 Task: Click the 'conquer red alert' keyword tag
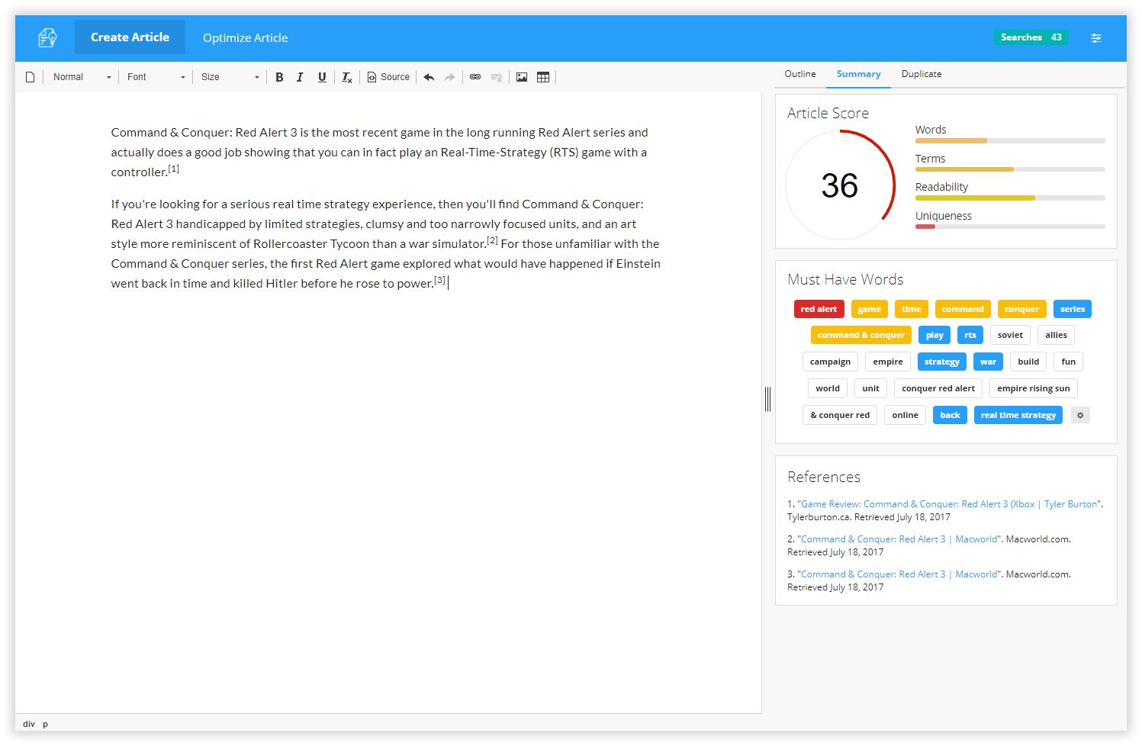point(938,388)
